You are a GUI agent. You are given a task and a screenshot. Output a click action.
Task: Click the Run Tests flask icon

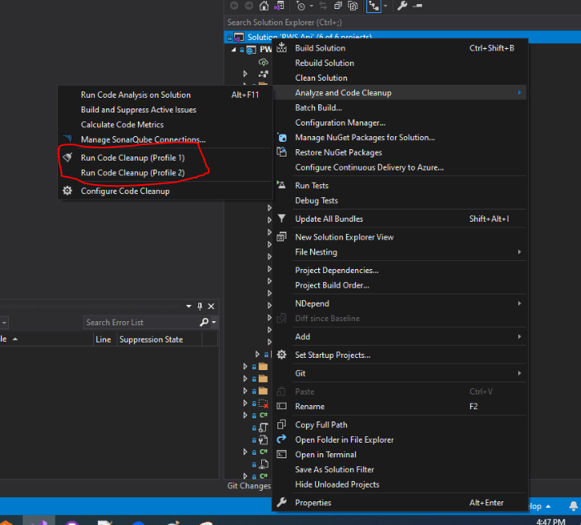click(x=282, y=185)
